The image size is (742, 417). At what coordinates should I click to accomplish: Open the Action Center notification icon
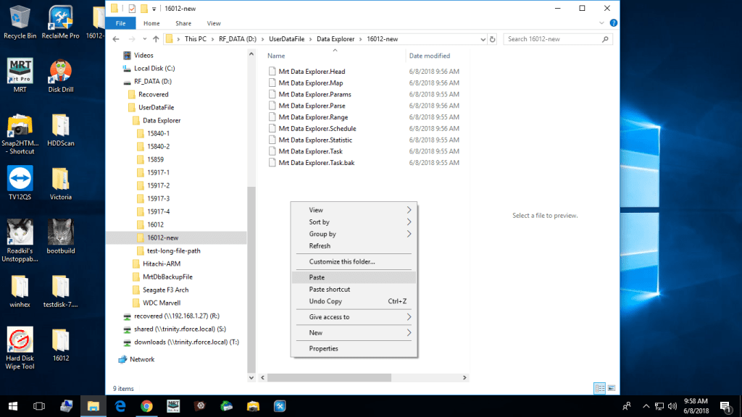724,406
